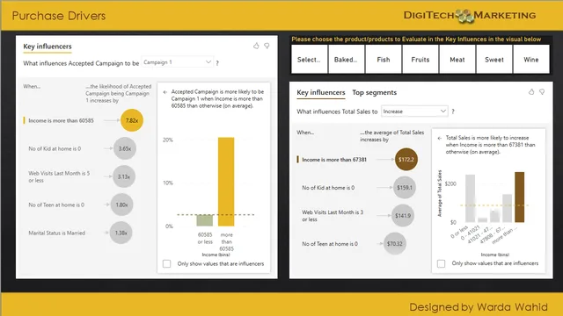Select the 3.65x influencer bubble
The image size is (563, 316).
(125, 148)
